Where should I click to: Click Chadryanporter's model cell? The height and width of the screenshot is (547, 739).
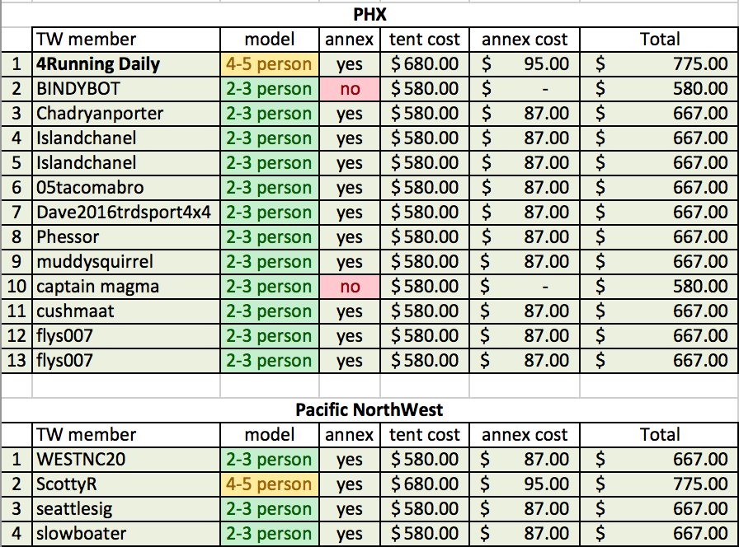click(270, 114)
